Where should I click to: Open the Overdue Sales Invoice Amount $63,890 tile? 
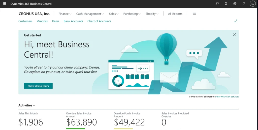click(81, 120)
